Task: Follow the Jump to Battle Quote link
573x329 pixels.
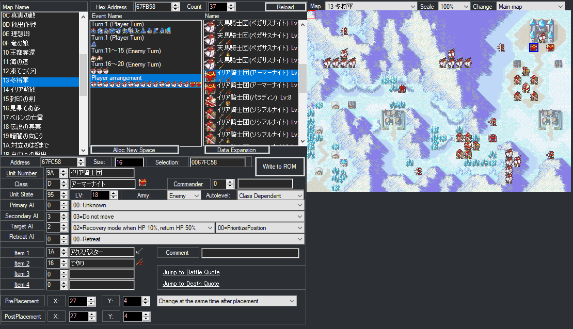Action: coord(191,272)
